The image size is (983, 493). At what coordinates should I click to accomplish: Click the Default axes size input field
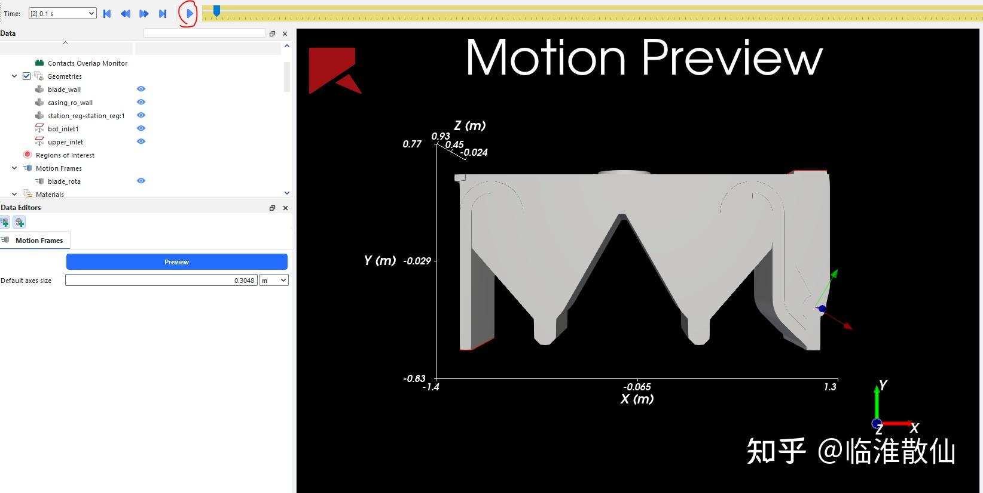[x=161, y=280]
